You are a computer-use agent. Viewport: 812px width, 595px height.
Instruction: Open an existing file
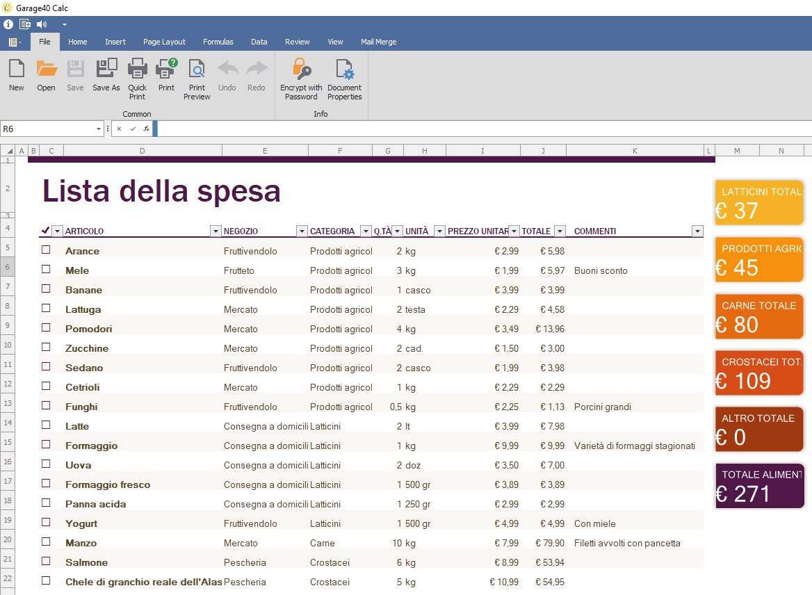[46, 76]
